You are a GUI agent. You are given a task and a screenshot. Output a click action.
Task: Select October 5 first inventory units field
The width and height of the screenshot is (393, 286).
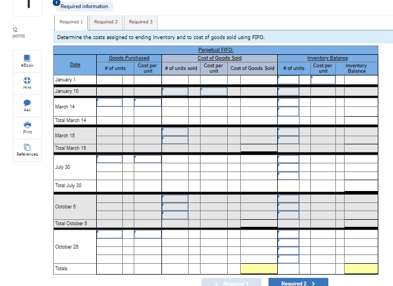click(288, 199)
